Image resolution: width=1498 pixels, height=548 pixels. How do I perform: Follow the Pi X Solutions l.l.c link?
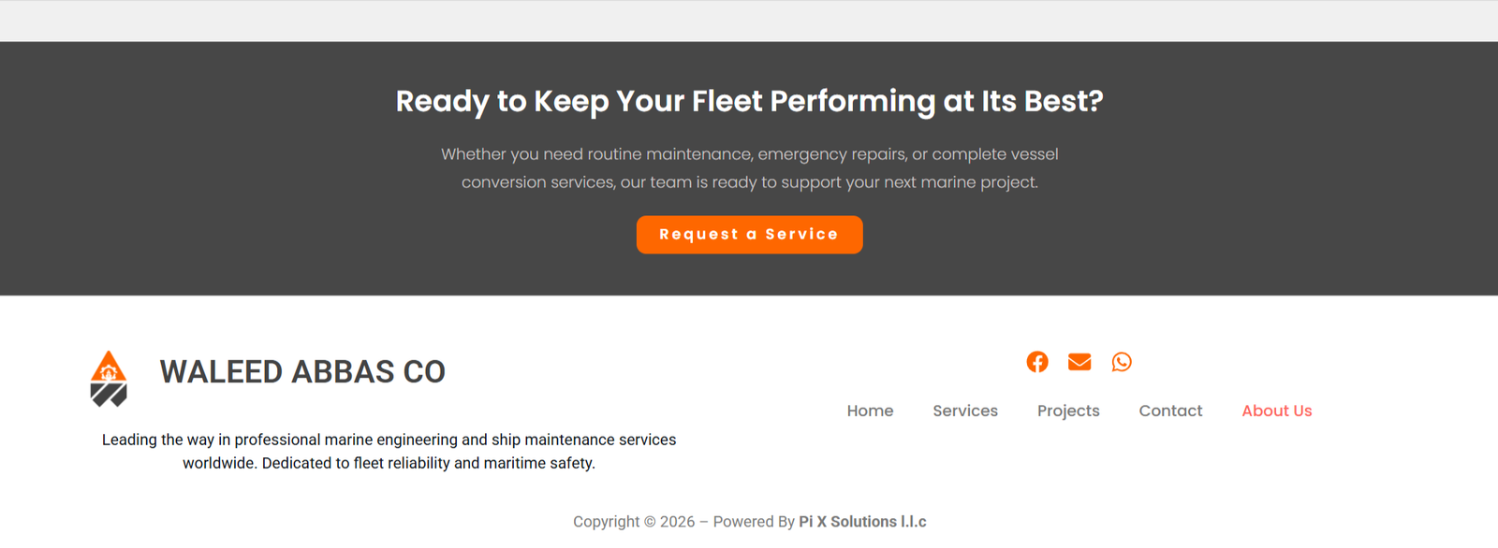pos(862,522)
